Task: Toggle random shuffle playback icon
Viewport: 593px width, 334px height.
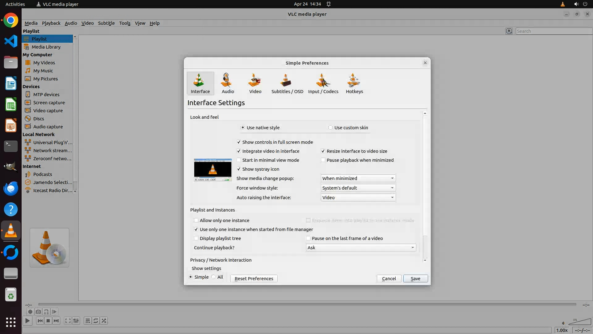Action: (x=104, y=321)
